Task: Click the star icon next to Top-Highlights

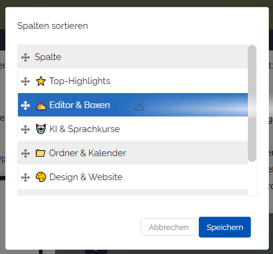Action: [41, 81]
